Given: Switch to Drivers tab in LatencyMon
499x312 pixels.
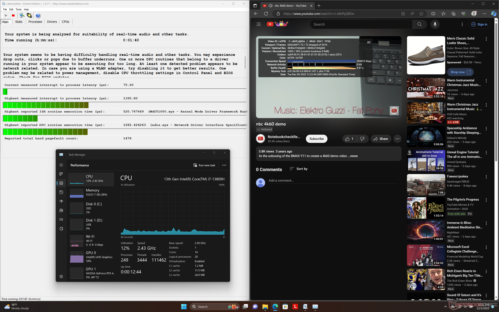Looking at the screenshot, I should 52,22.
